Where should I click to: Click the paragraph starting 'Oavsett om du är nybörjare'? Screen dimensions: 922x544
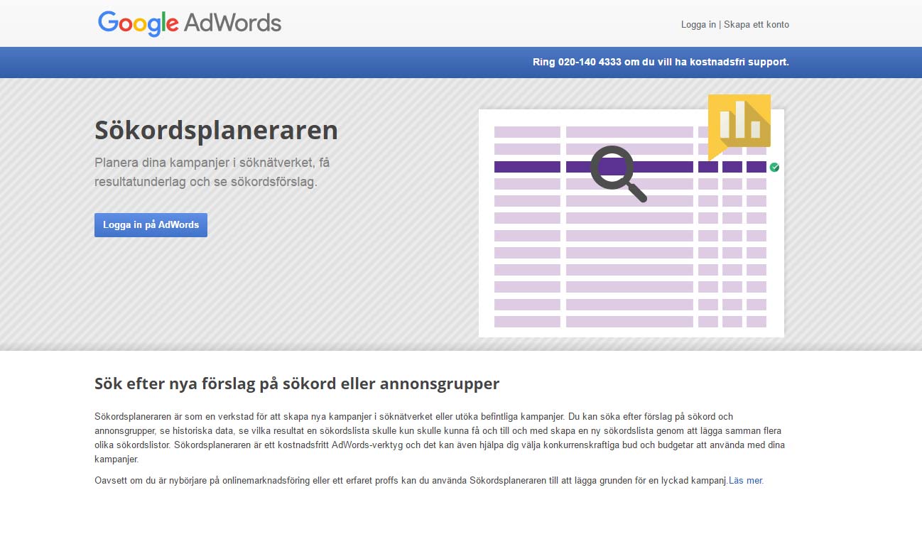pyautogui.click(x=428, y=481)
